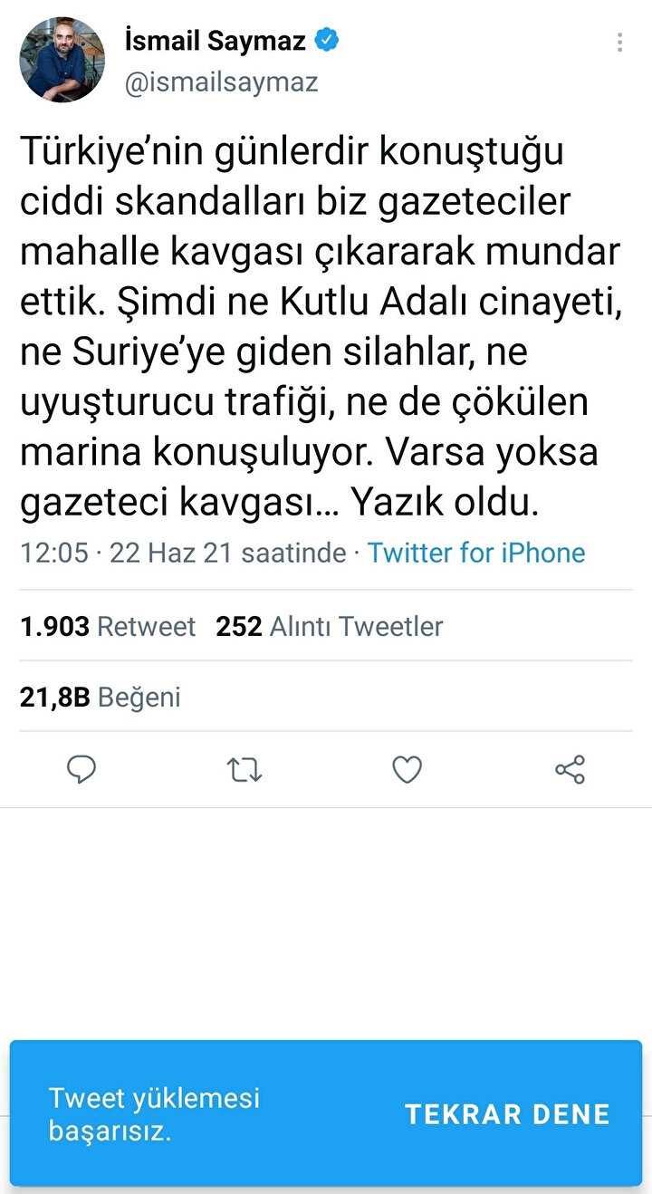Click the closing words 'Yazık oldu.'
652x1194 pixels.
pos(446,503)
